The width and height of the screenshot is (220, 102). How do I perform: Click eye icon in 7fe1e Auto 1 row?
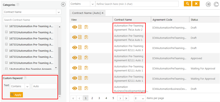click(75, 37)
